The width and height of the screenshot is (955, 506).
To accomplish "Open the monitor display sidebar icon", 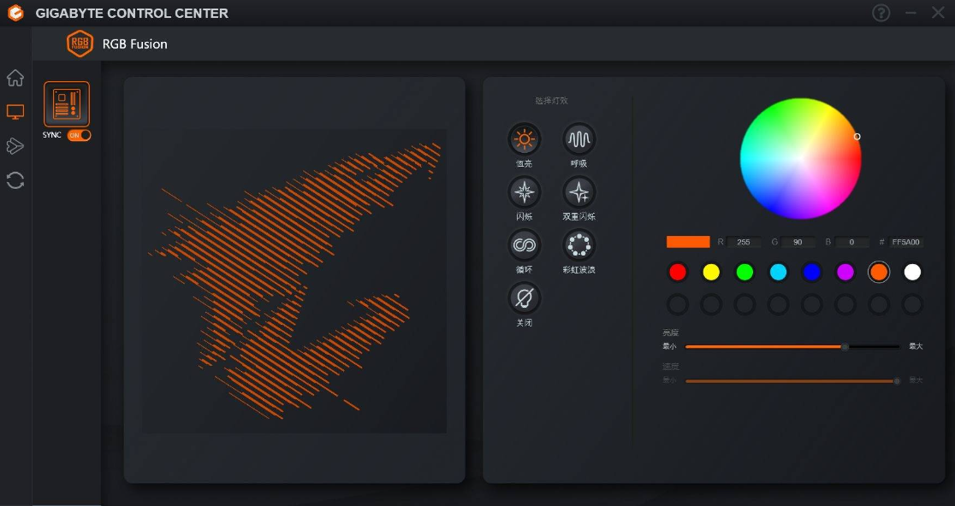I will click(15, 112).
